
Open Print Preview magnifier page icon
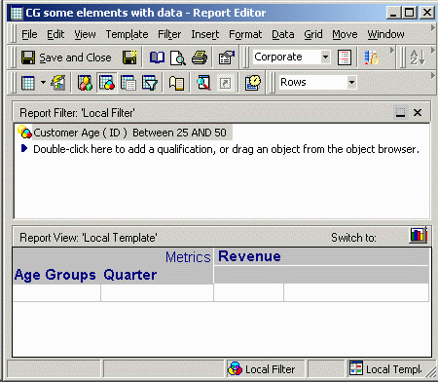point(178,57)
